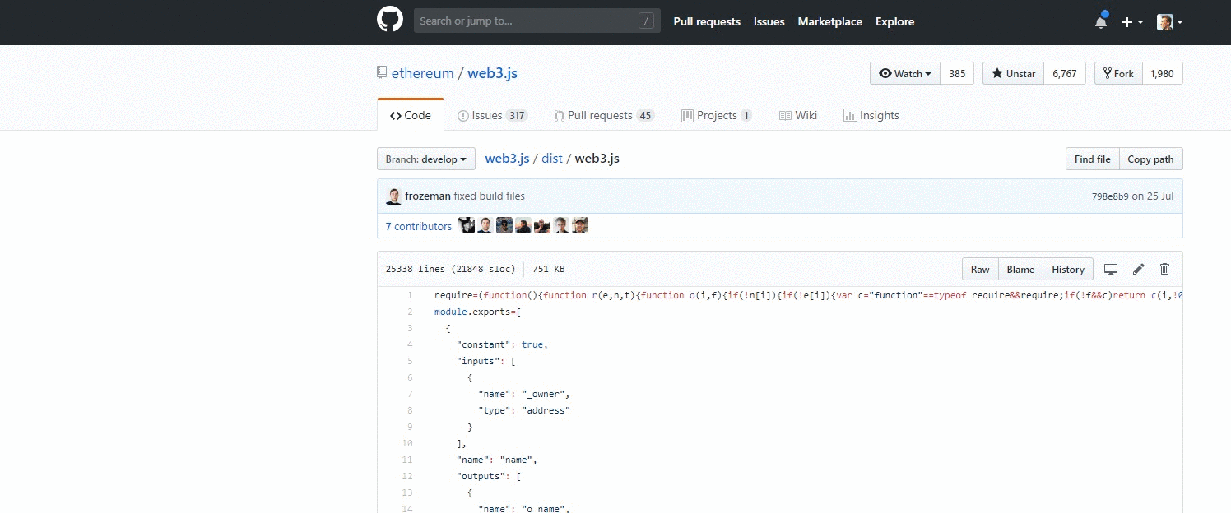1231x513 pixels.
Task: Open the web3.js repository link
Action: [x=492, y=73]
